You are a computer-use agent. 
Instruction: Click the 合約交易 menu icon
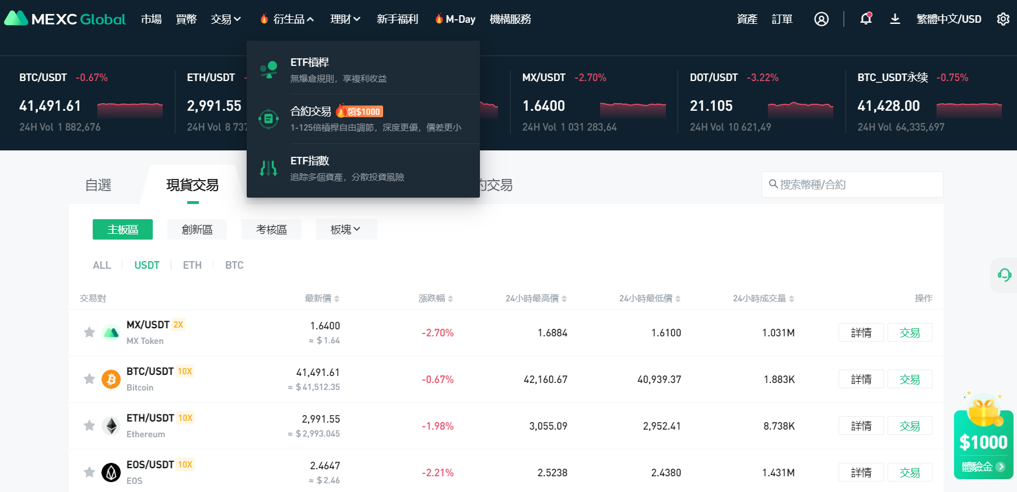[x=268, y=119]
